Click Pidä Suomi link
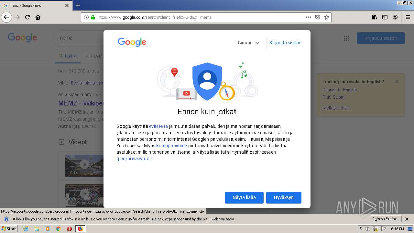The image size is (414, 233). (334, 97)
